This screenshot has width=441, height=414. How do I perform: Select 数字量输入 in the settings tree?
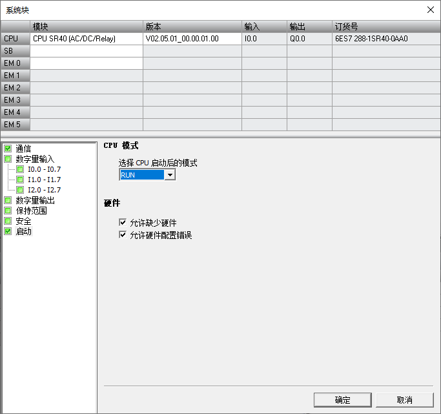[x=35, y=159]
